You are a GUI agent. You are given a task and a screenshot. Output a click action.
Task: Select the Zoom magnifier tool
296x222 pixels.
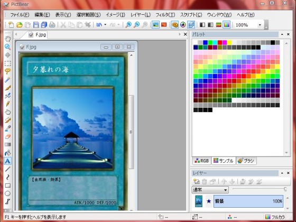click(7, 47)
